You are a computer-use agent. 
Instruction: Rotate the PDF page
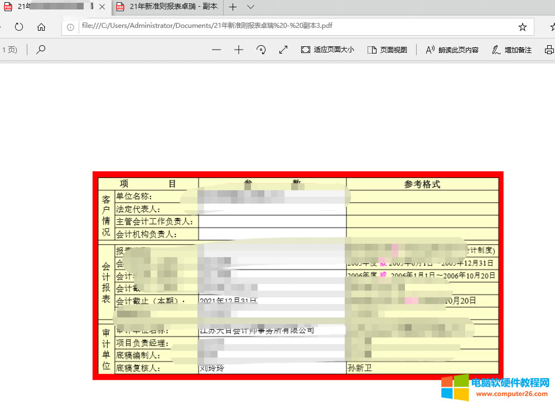point(260,50)
